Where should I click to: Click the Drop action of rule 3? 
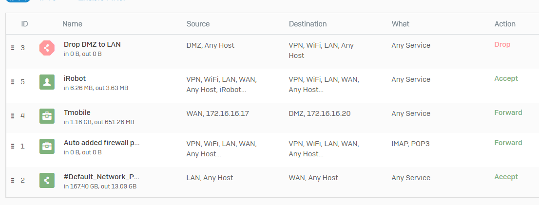(502, 44)
